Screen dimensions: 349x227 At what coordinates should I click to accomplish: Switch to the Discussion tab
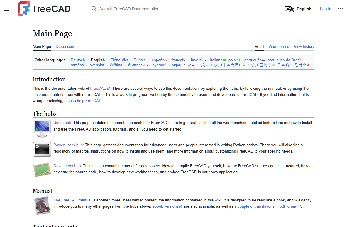pos(65,46)
